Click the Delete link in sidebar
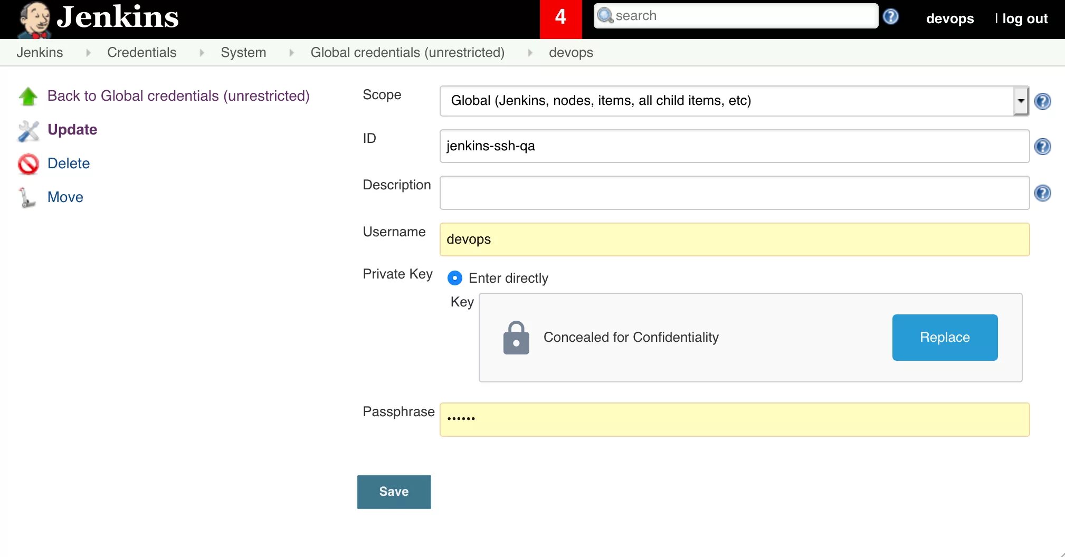This screenshot has height=557, width=1065. (69, 164)
